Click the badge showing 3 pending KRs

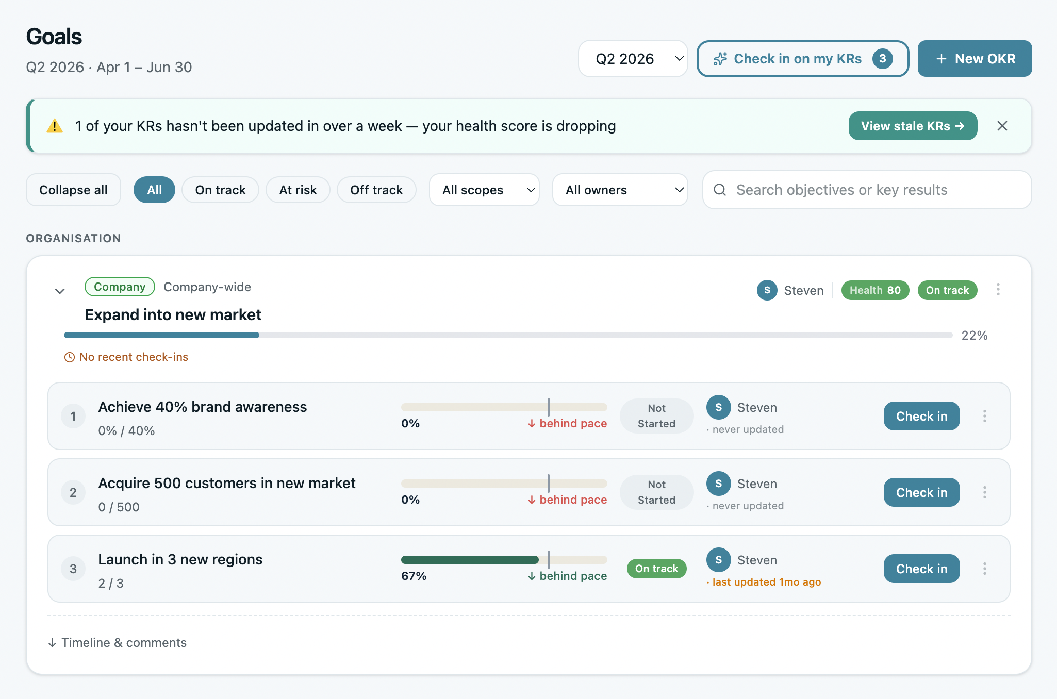[882, 59]
